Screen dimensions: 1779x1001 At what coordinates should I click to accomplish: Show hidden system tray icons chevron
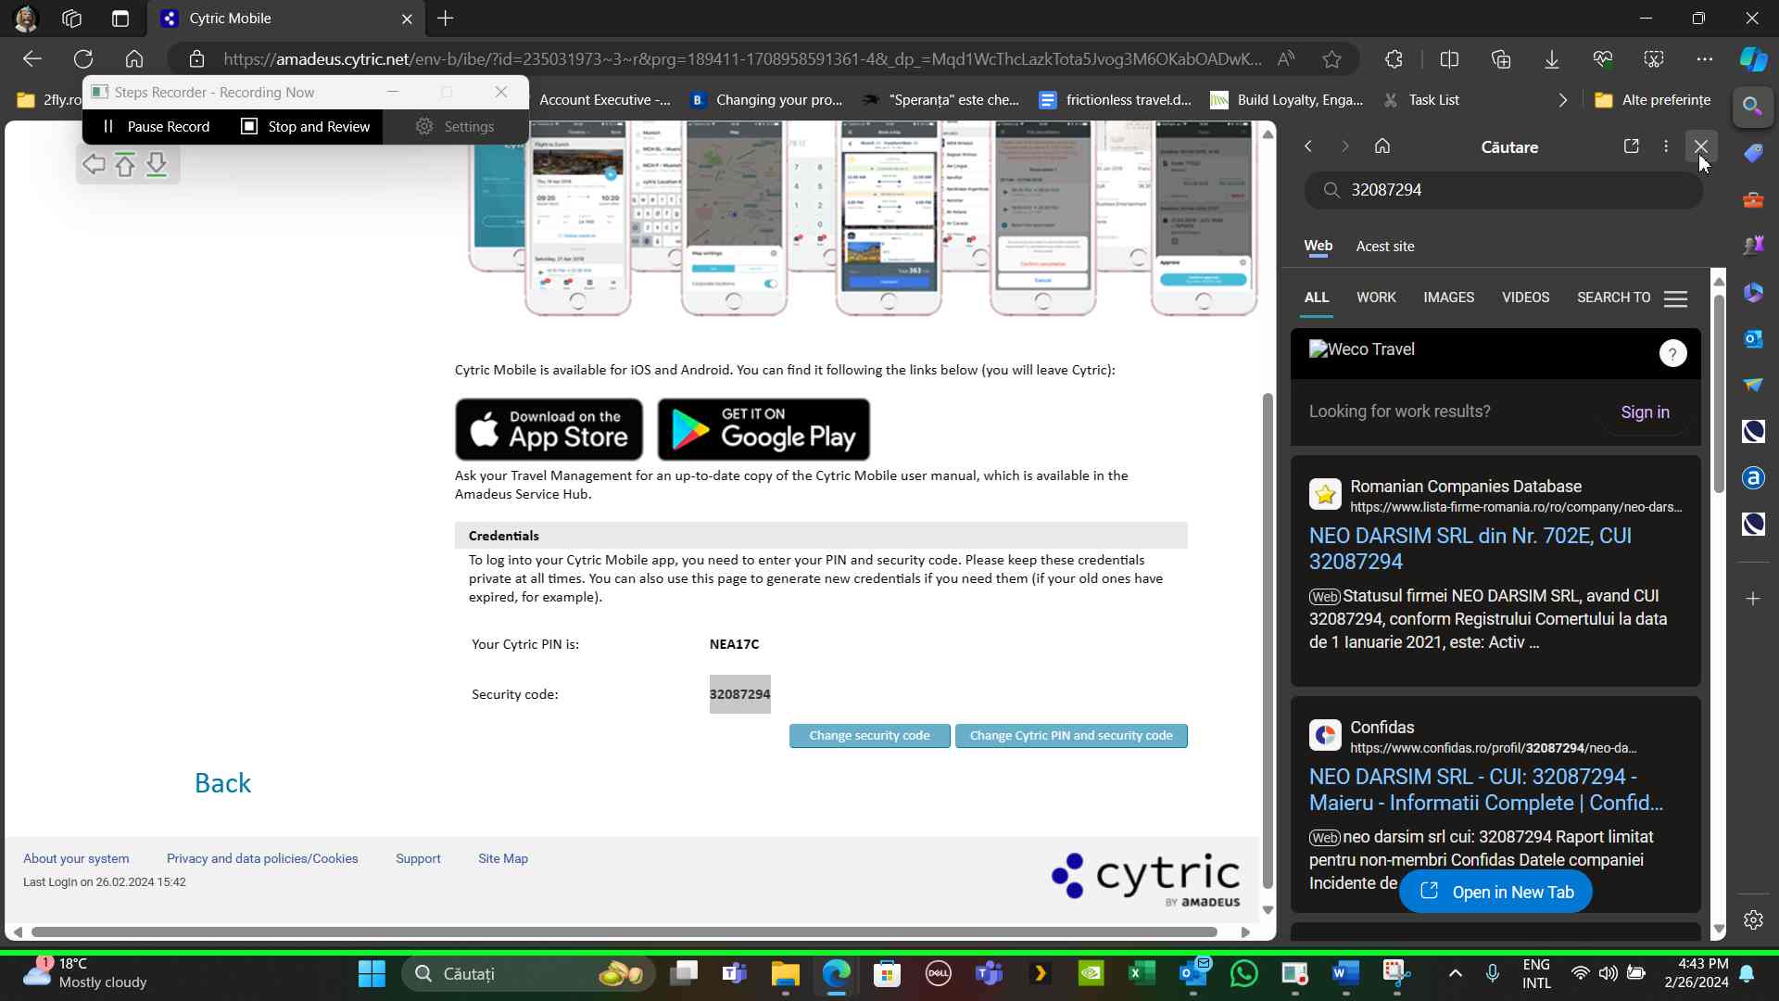(x=1455, y=973)
